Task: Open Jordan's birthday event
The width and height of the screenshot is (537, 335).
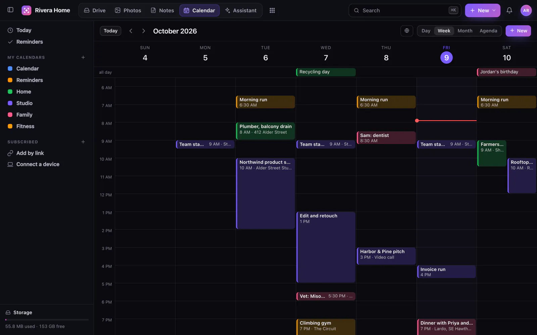Action: [x=506, y=72]
